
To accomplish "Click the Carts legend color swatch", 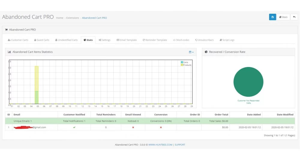I will pos(182,62).
